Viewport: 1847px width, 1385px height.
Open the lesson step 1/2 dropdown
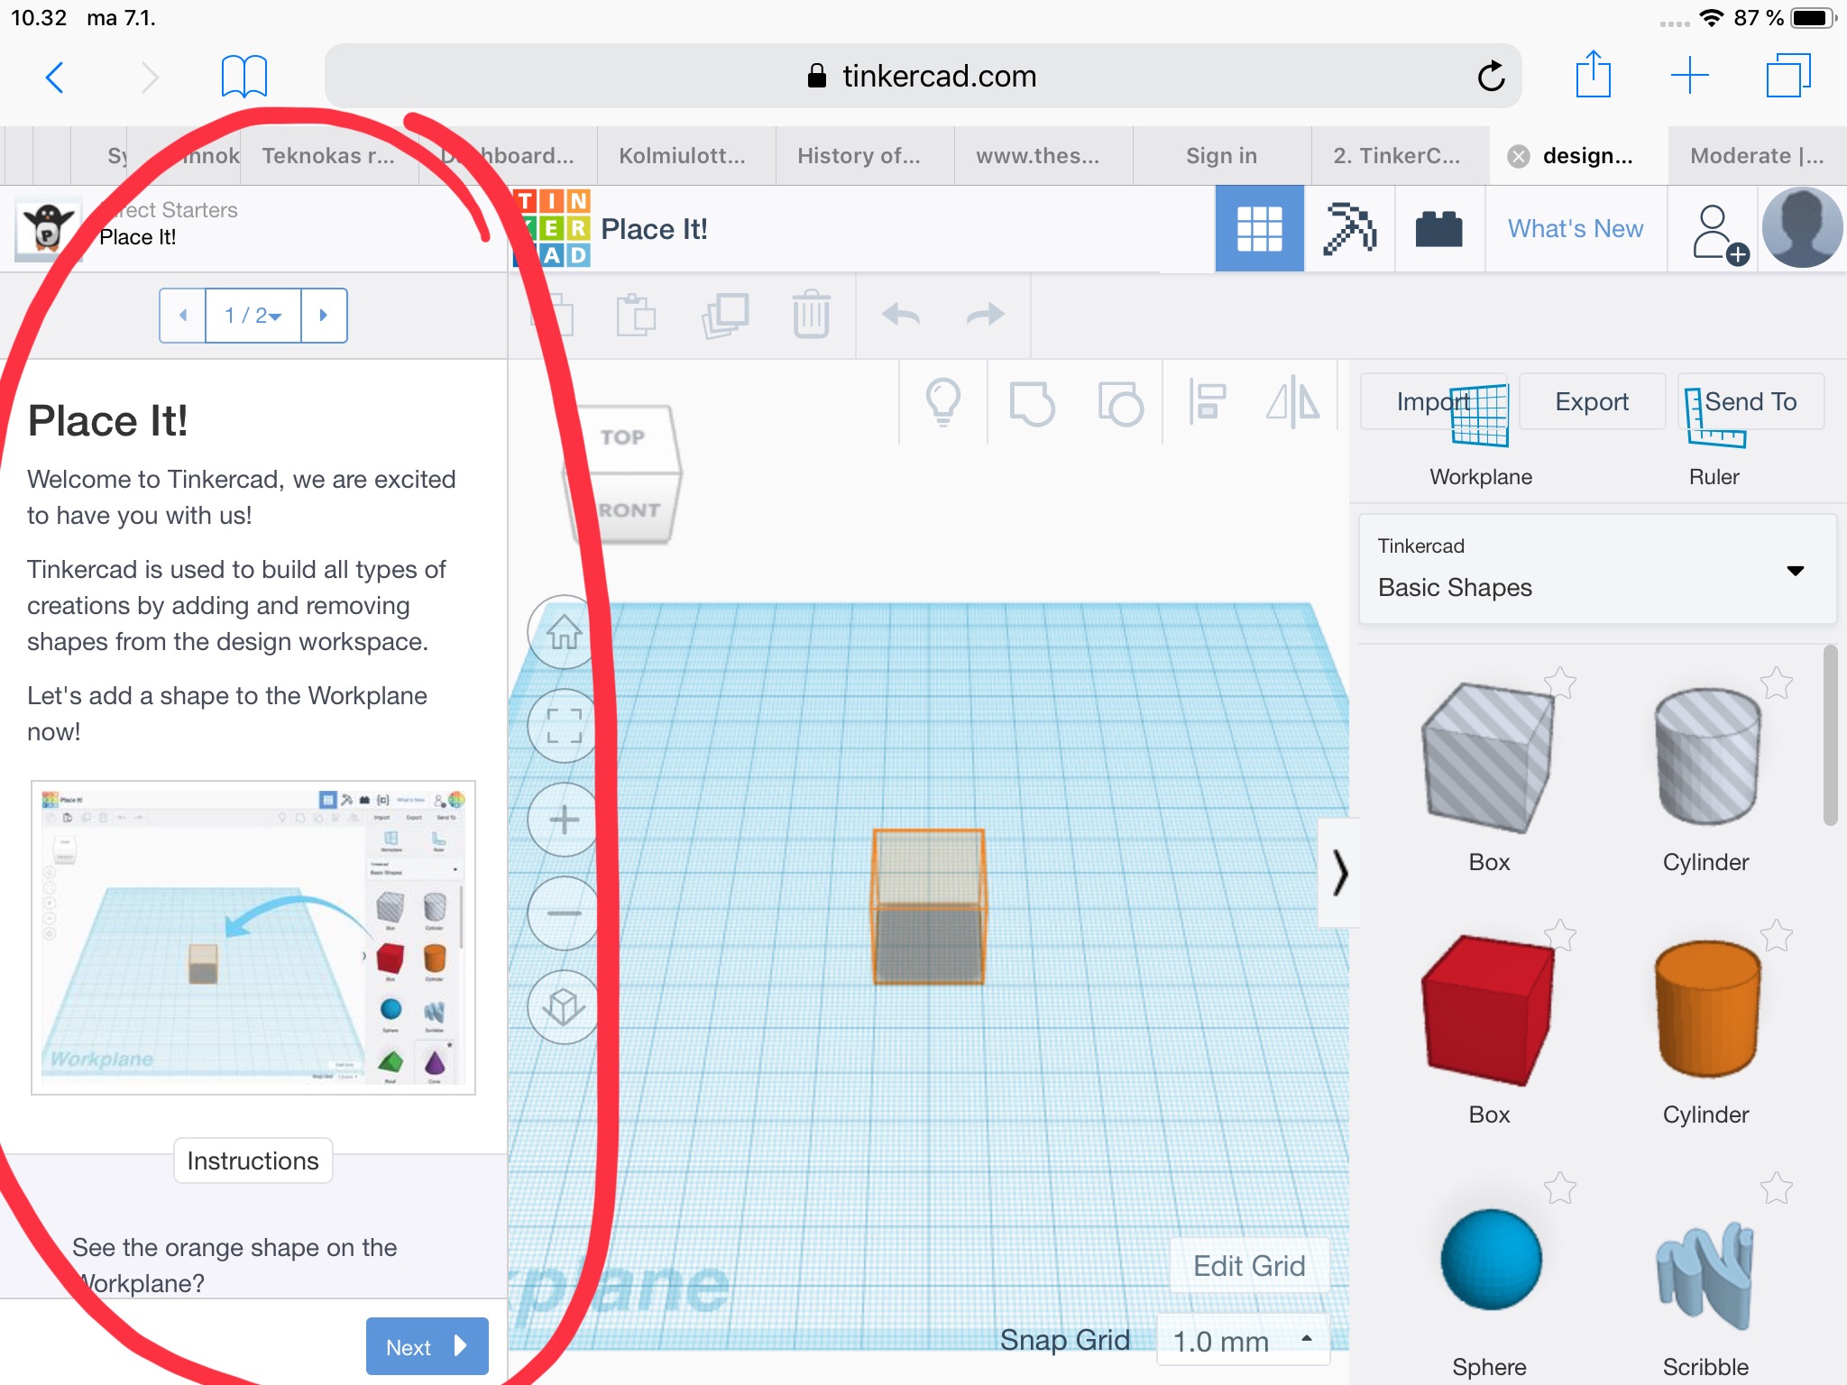253,316
